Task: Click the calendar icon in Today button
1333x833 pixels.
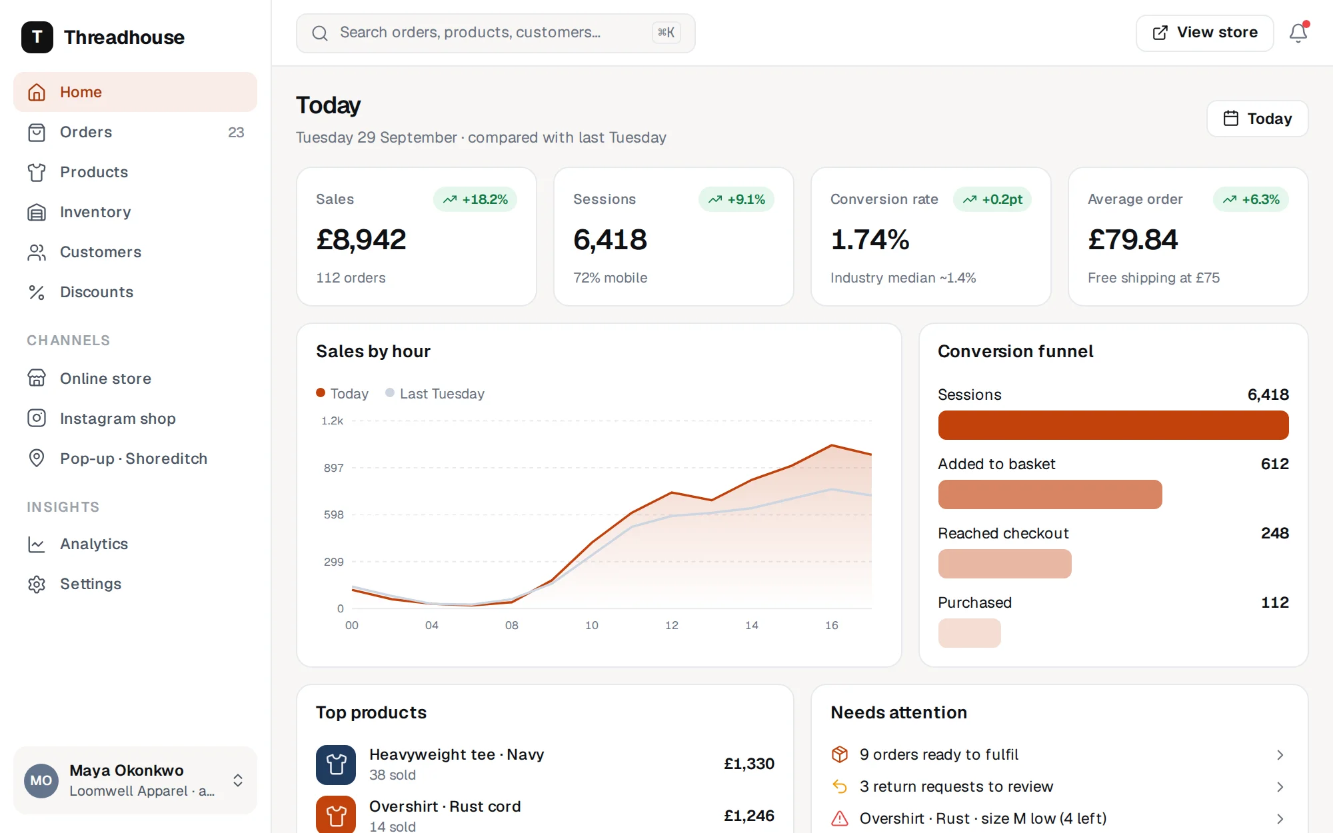Action: pos(1231,119)
